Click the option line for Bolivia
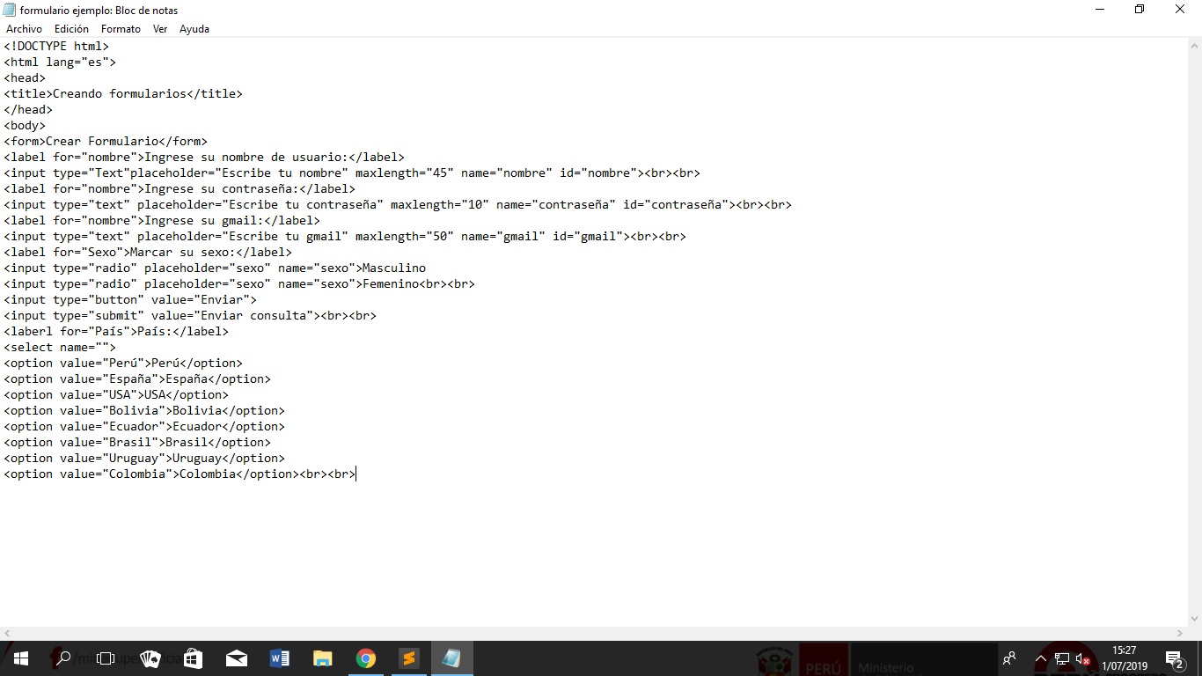This screenshot has height=676, width=1202. (x=144, y=410)
